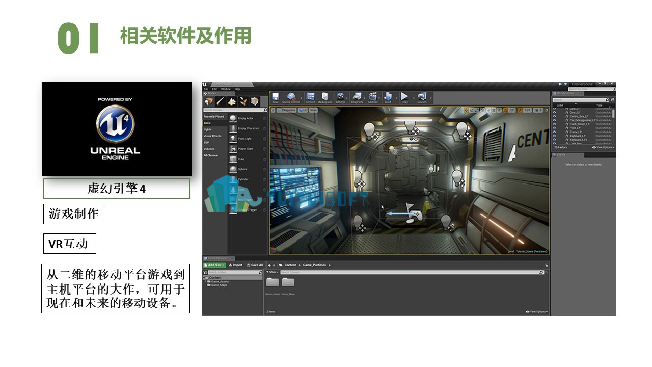
Task: Open the Window menu
Action: [226, 89]
